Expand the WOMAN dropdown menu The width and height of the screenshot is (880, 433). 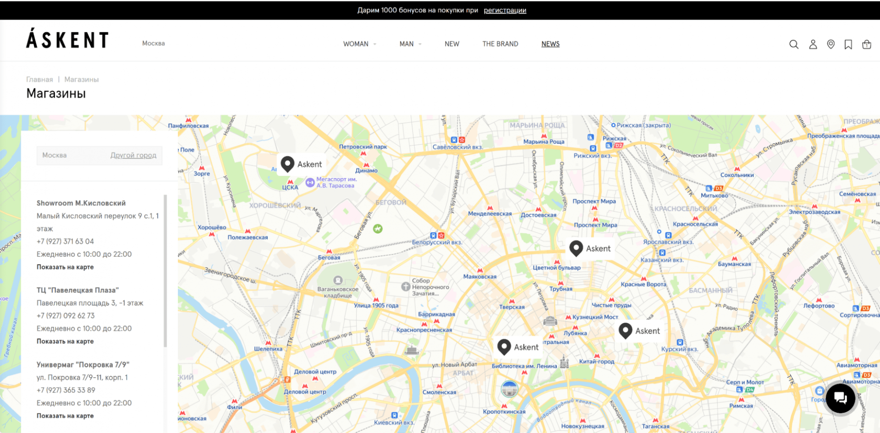click(359, 44)
